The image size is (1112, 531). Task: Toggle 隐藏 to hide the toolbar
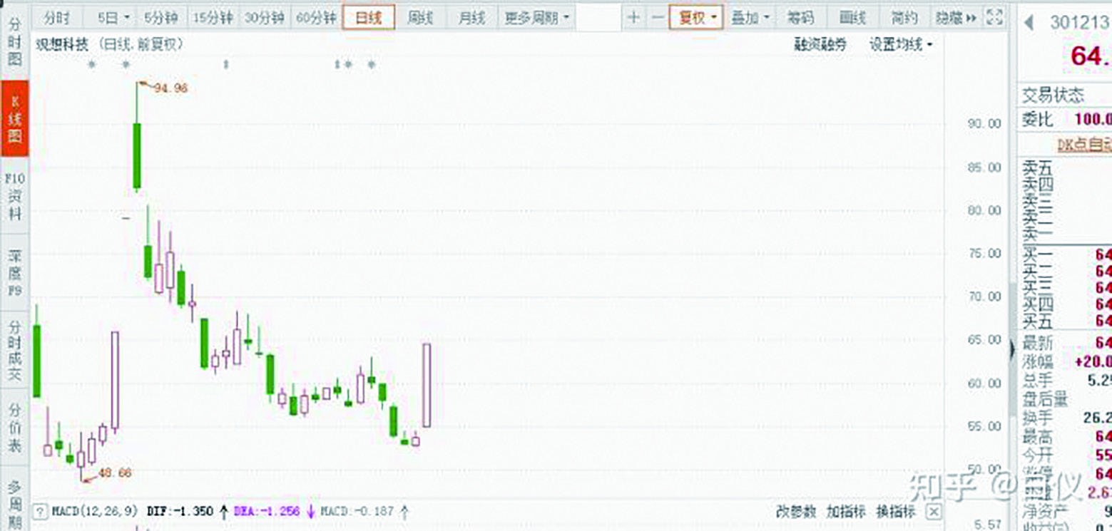click(961, 17)
